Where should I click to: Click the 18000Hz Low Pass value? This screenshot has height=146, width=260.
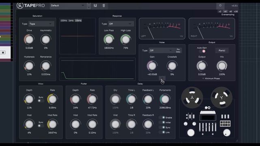click(x=109, y=48)
